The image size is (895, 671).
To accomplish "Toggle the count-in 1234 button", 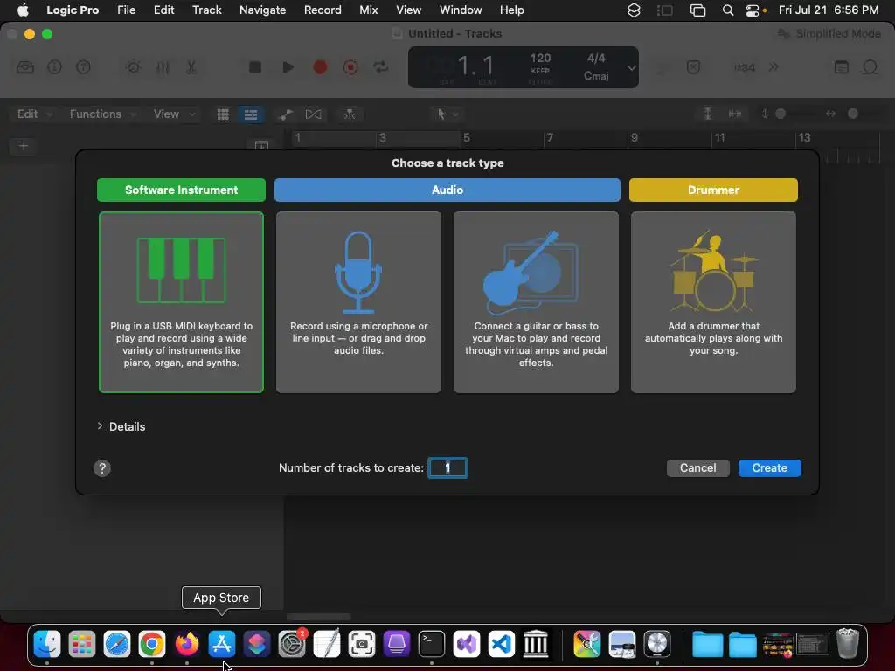I will tap(745, 67).
